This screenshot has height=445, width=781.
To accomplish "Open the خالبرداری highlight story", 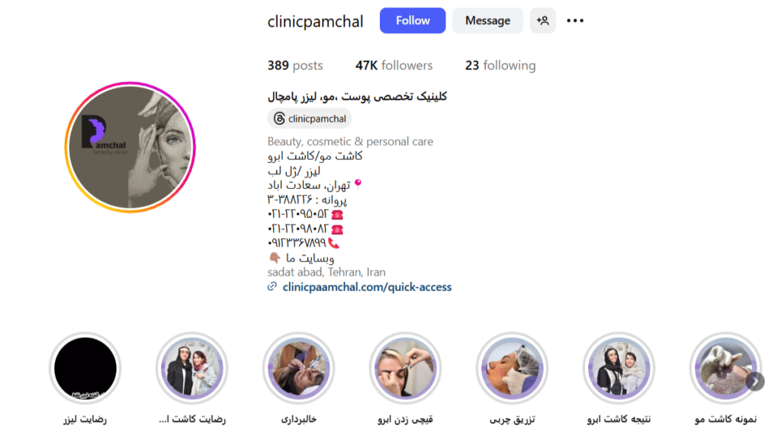I will click(x=299, y=368).
